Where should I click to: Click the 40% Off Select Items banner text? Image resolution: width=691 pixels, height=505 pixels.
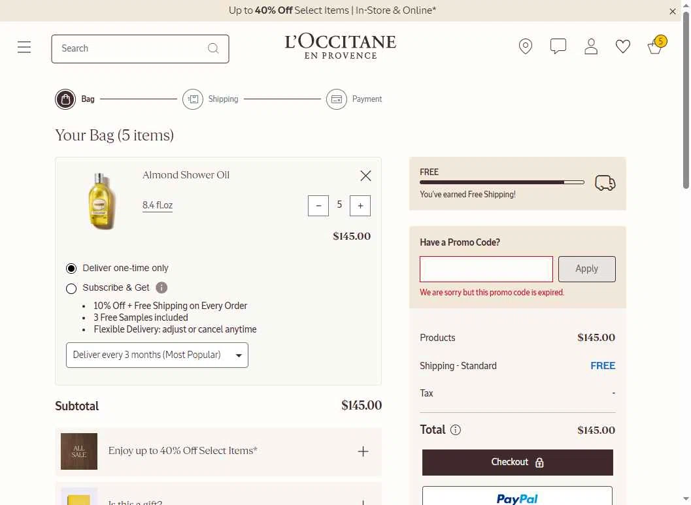pyautogui.click(x=332, y=10)
